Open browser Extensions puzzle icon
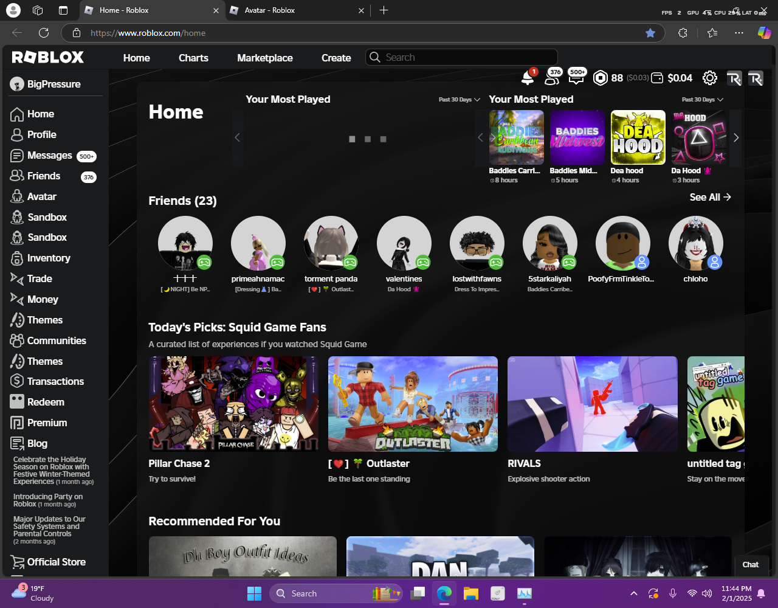The width and height of the screenshot is (778, 608). click(683, 33)
